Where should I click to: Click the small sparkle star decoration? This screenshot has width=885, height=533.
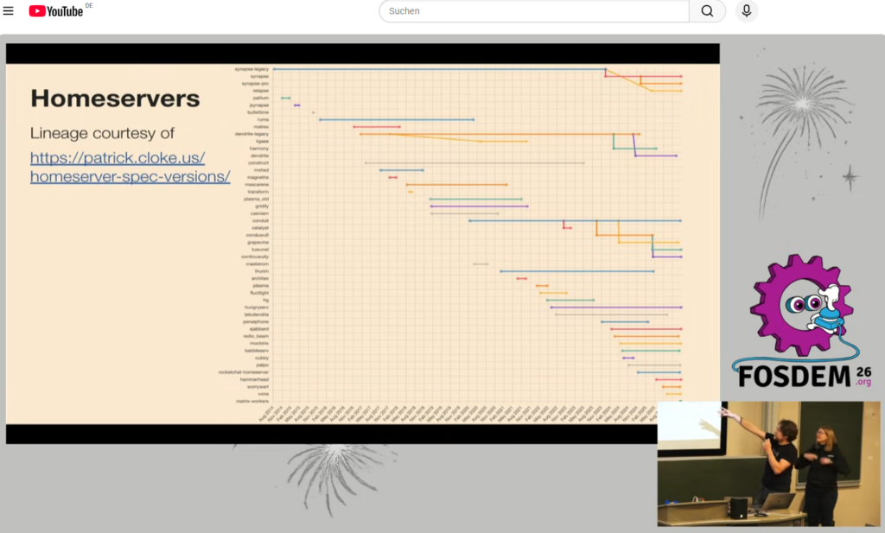coord(850,178)
